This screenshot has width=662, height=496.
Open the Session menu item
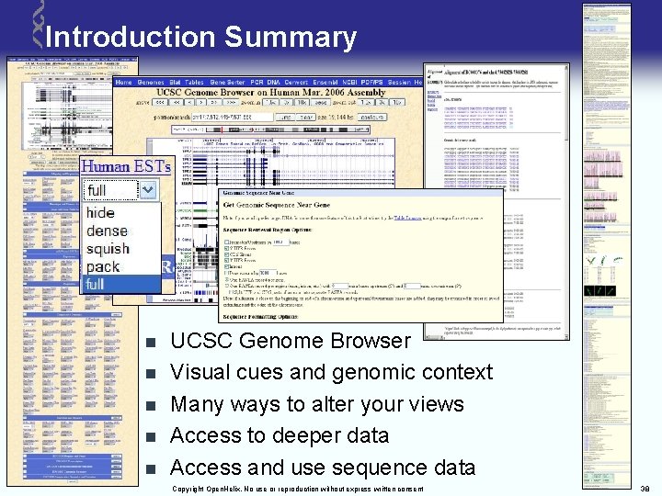pos(399,83)
